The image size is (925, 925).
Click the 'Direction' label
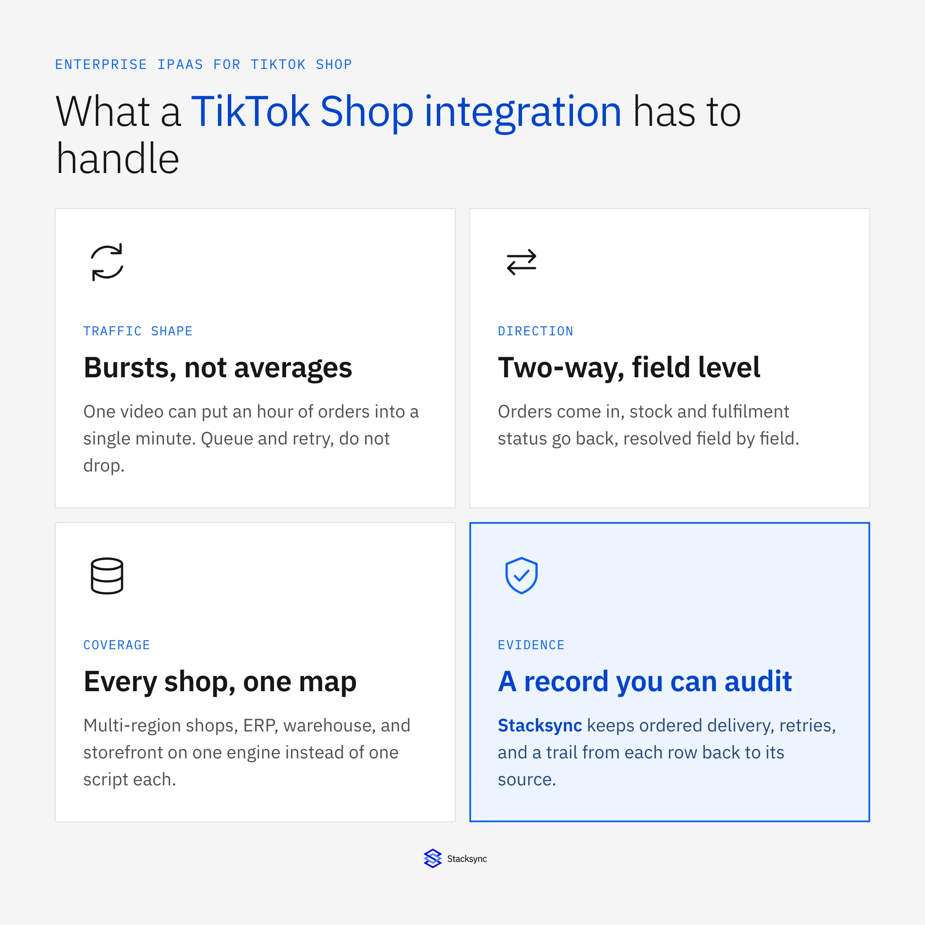pos(535,331)
